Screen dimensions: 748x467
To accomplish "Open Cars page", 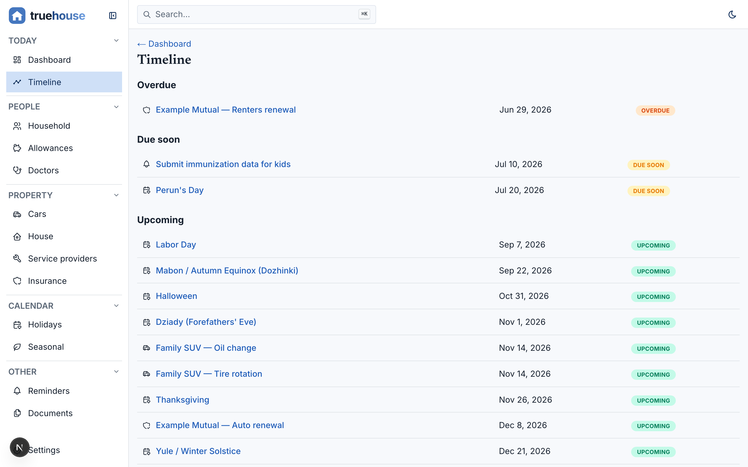I will tap(64, 214).
